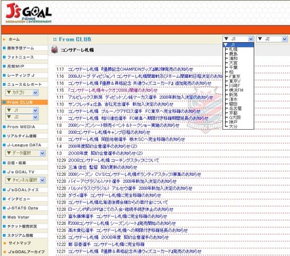The image size is (290, 256).
Task: Open the 12.29 三浦俊也 監督 契約更新 link
Action: click(103, 167)
